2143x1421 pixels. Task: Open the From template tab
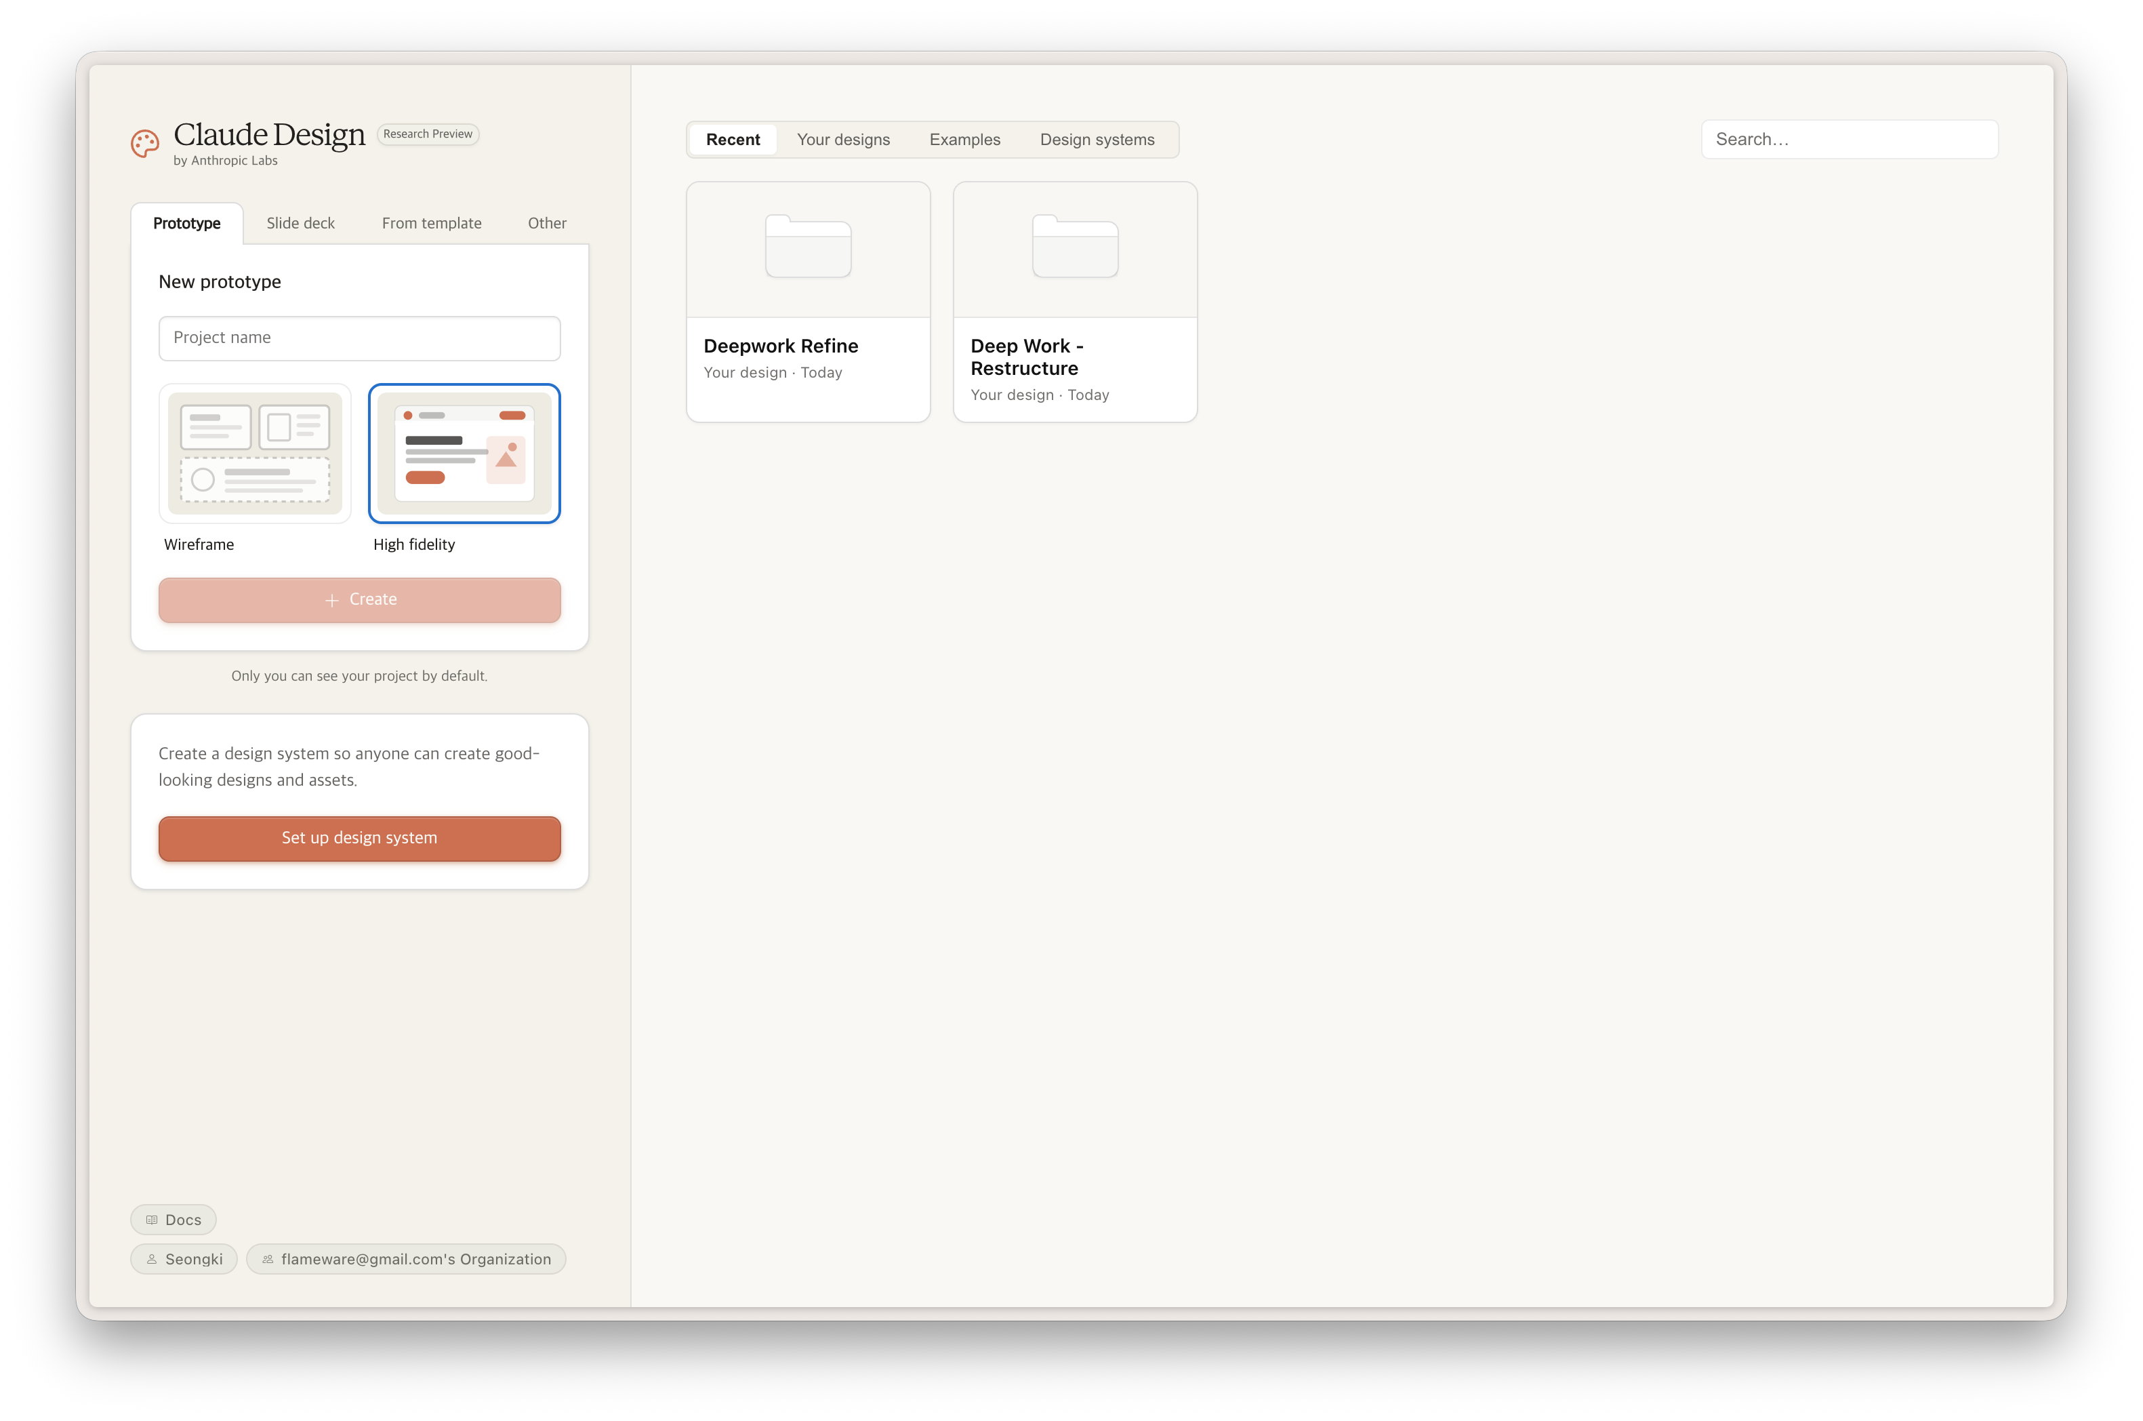(x=431, y=223)
